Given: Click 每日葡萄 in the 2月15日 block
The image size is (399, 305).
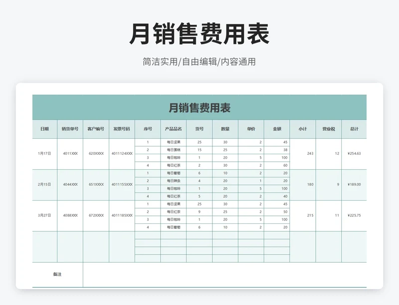Looking at the screenshot, I should (173, 173).
